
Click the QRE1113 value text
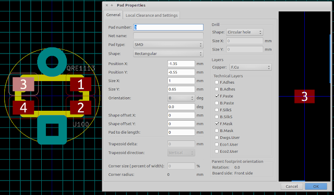click(x=80, y=68)
